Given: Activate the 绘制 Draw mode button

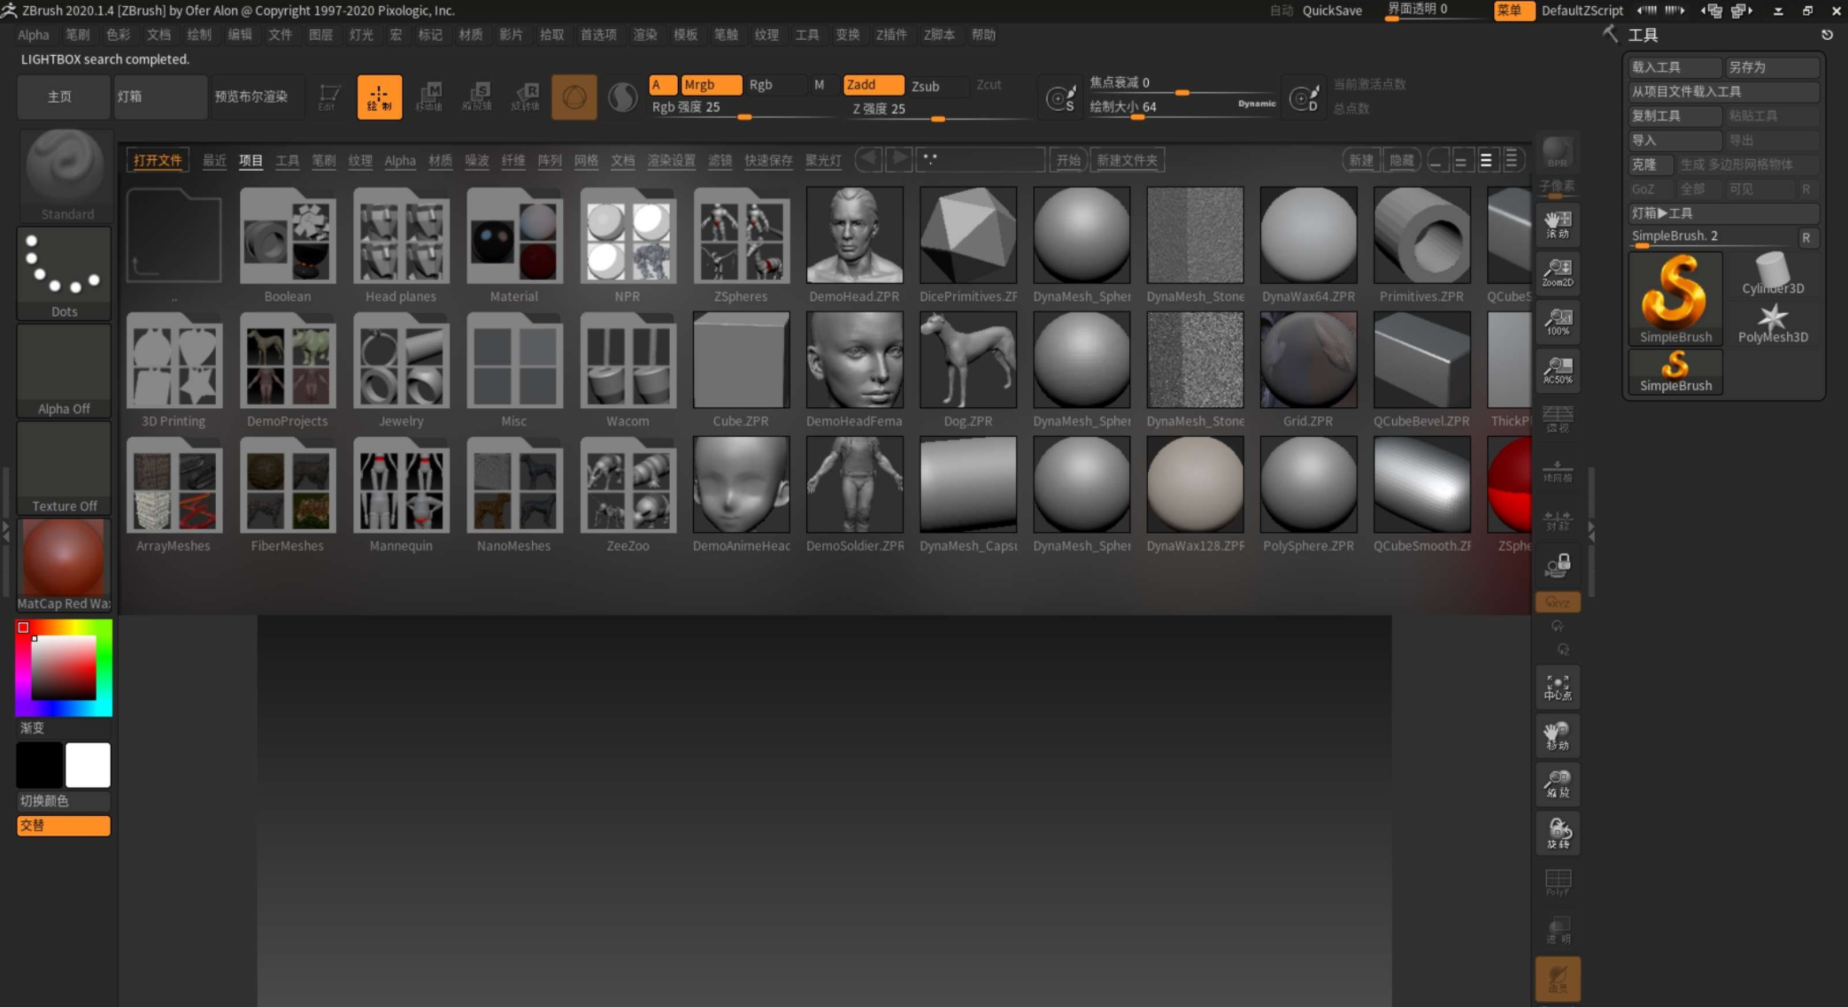Looking at the screenshot, I should tap(379, 96).
